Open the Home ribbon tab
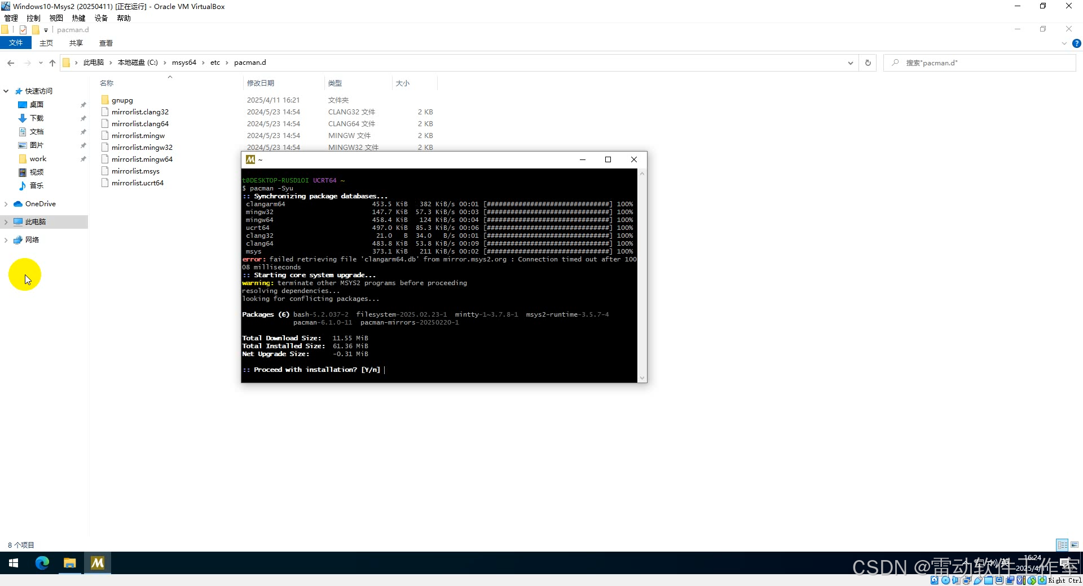 pos(46,43)
